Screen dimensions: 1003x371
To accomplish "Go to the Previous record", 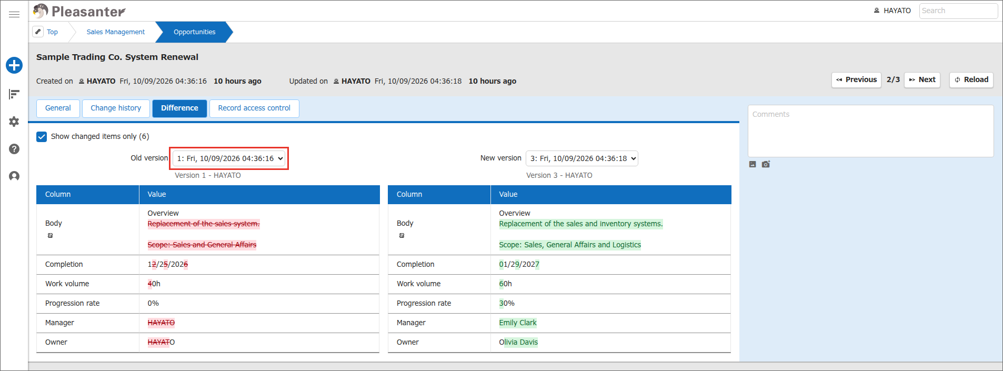I will point(856,80).
